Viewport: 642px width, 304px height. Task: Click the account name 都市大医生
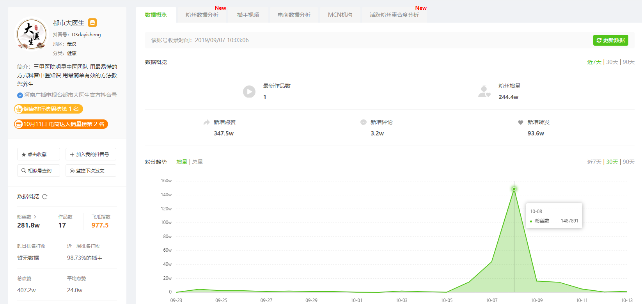[69, 23]
